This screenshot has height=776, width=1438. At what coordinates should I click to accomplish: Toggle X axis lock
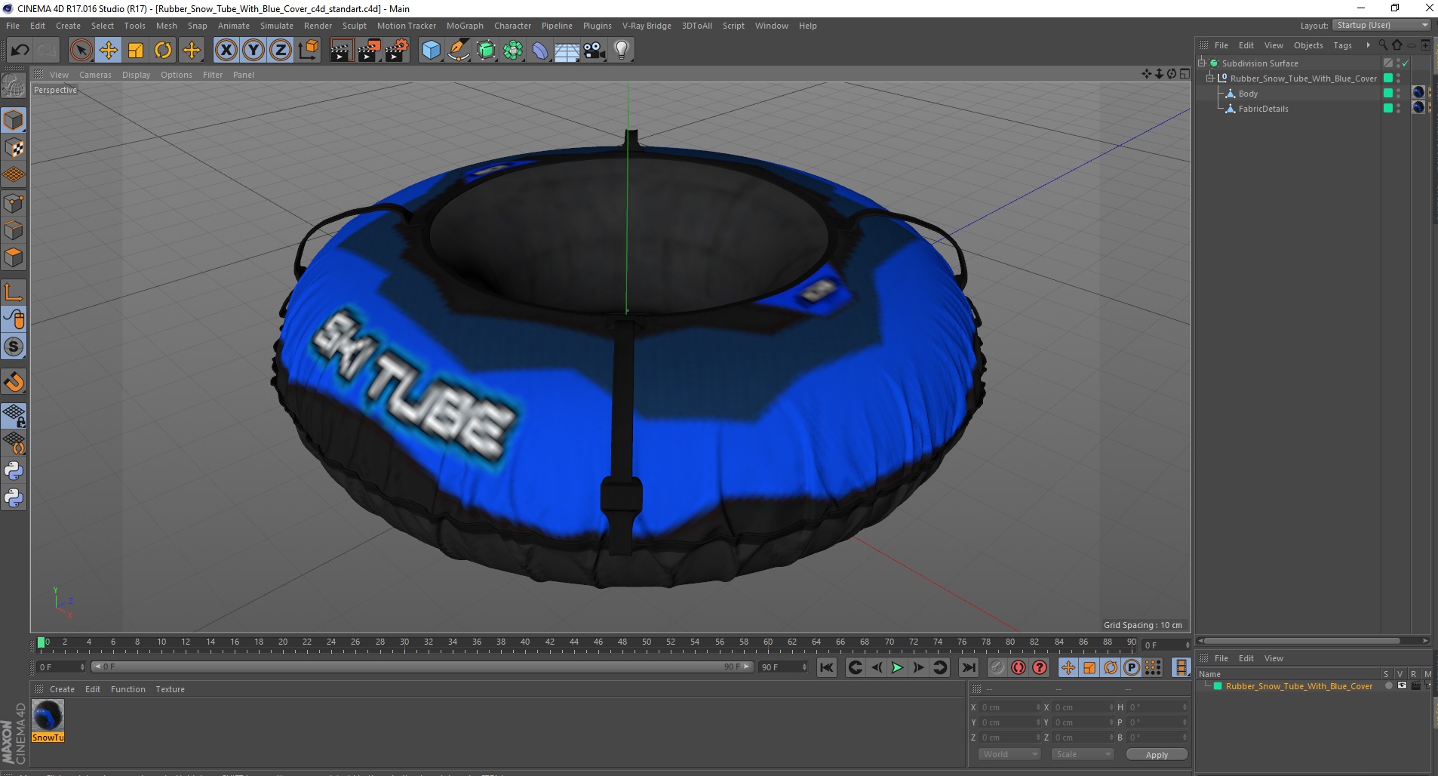(226, 51)
